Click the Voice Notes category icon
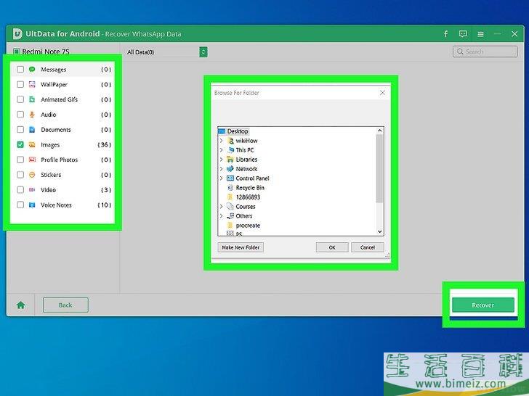 [x=32, y=205]
